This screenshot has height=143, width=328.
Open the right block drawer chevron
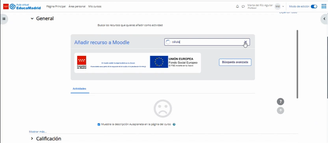tap(324, 19)
